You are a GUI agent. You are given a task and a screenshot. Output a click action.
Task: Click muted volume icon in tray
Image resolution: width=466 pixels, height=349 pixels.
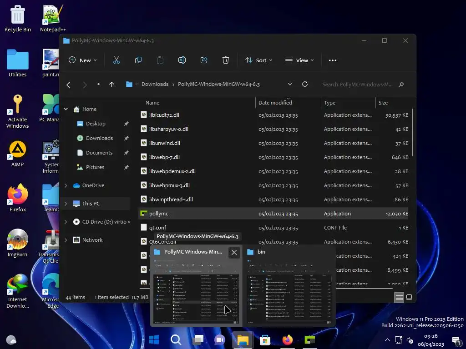click(410, 340)
